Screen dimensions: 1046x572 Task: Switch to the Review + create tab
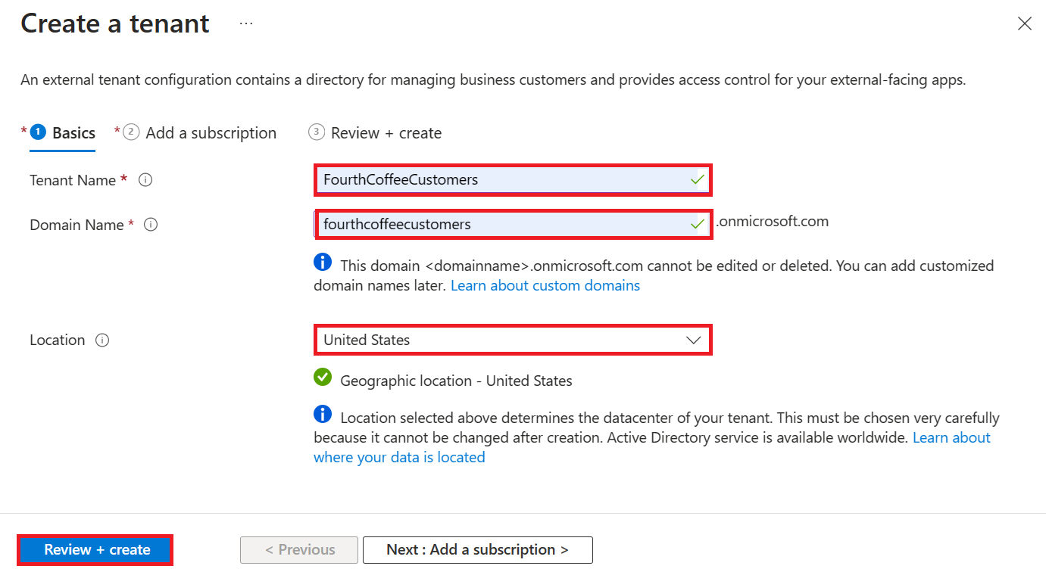tap(386, 132)
